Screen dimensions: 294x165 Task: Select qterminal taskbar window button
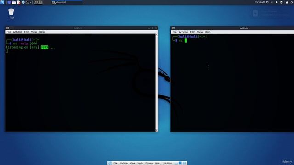pos(67,2)
